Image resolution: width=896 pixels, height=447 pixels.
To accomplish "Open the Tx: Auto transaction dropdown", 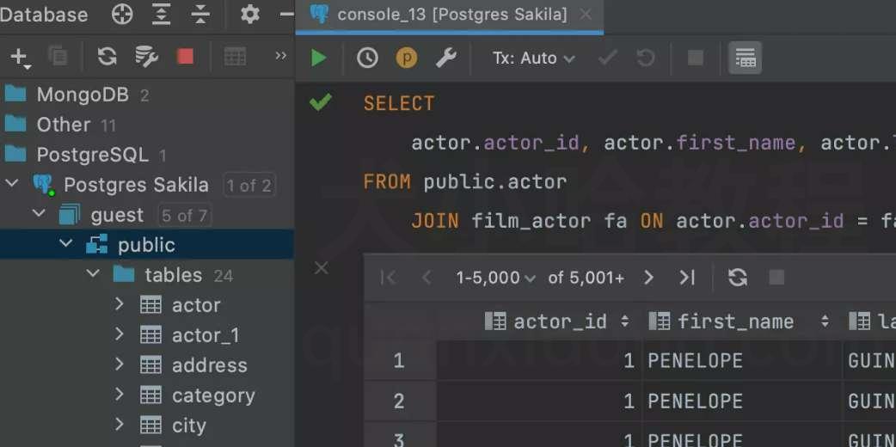I will pos(533,58).
